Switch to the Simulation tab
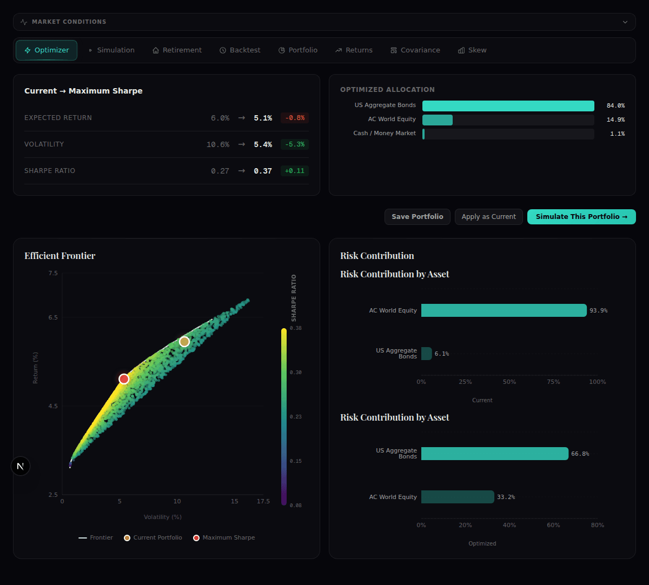649x585 pixels. [111, 50]
